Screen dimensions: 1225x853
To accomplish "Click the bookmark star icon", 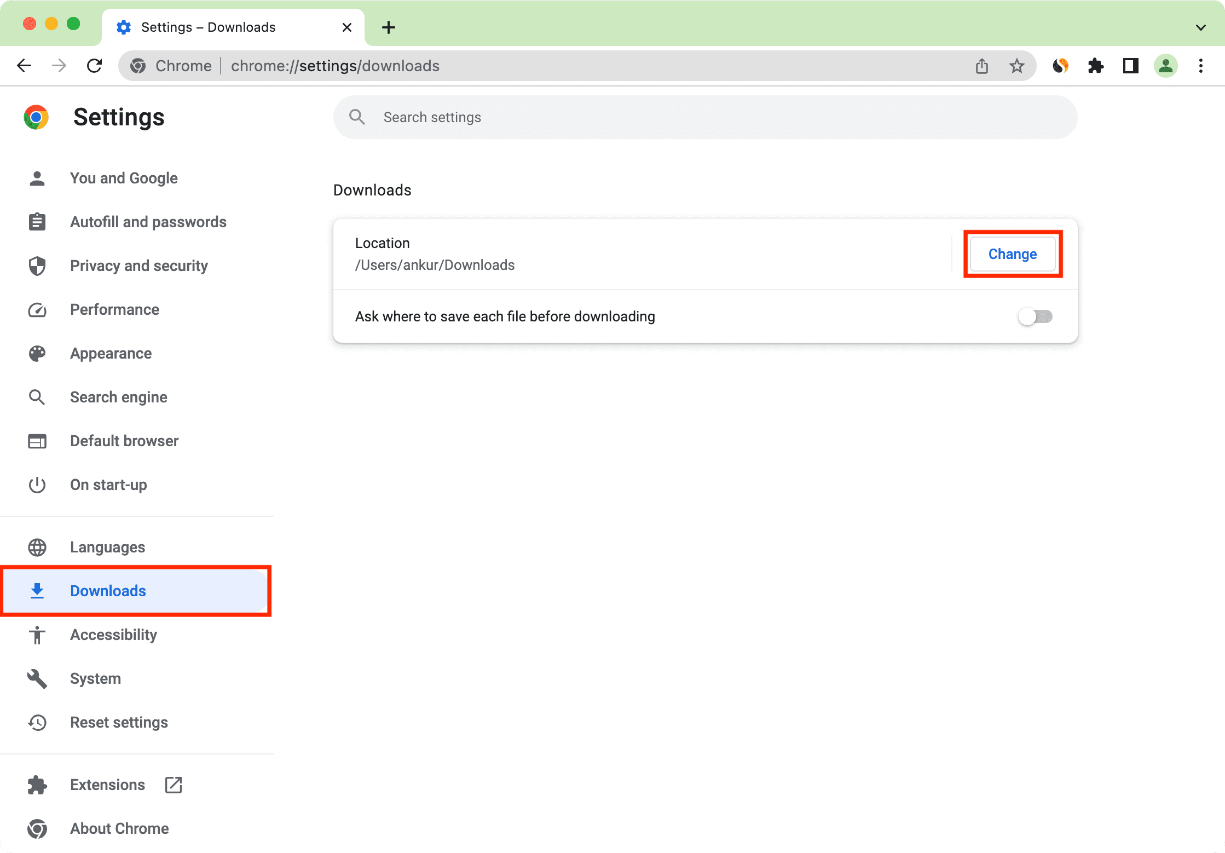I will 1016,66.
